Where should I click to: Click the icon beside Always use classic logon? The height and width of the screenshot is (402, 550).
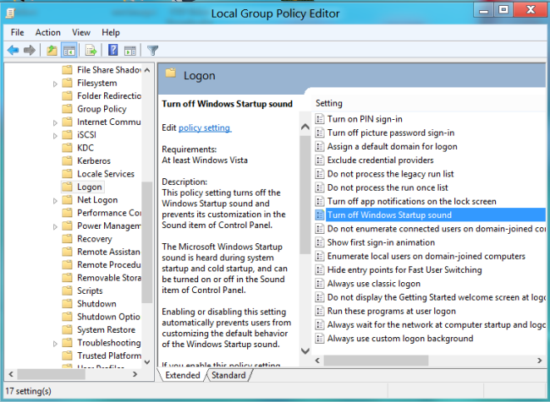(319, 284)
